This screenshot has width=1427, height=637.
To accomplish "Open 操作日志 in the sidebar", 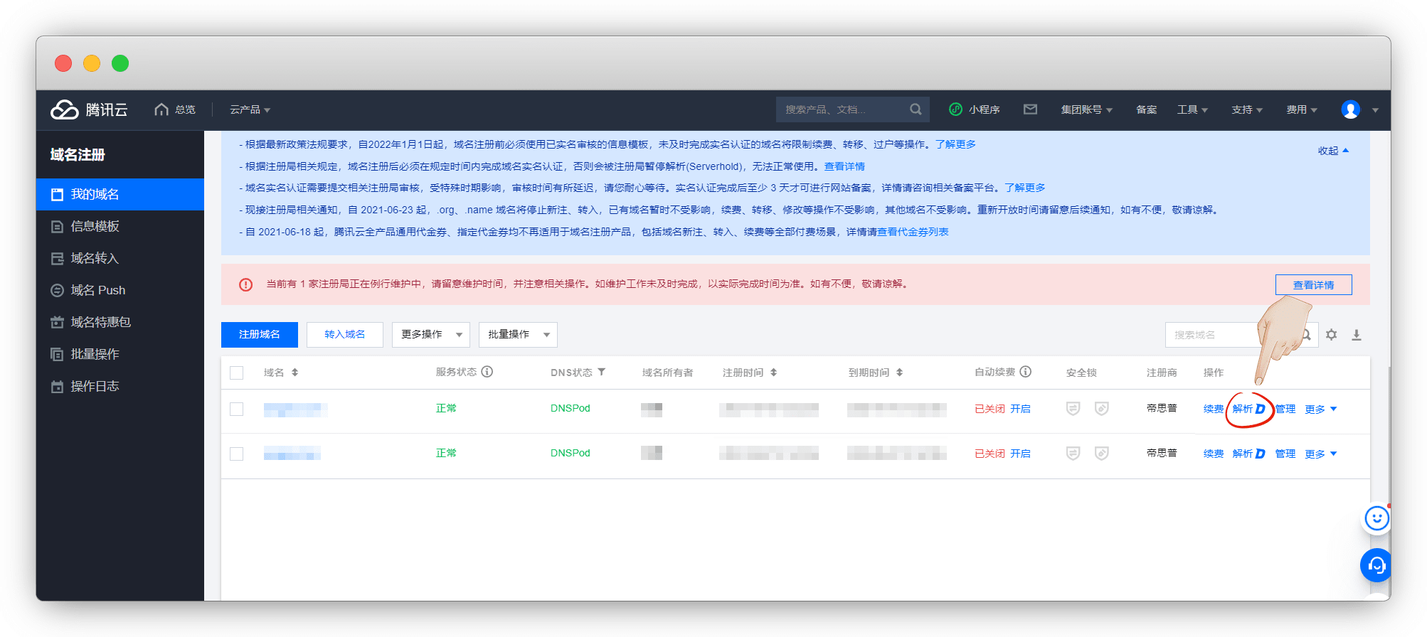I will coord(95,386).
